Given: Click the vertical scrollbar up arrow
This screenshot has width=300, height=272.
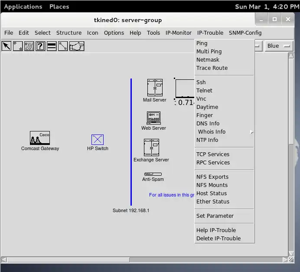Looking at the screenshot, I should [291, 56].
